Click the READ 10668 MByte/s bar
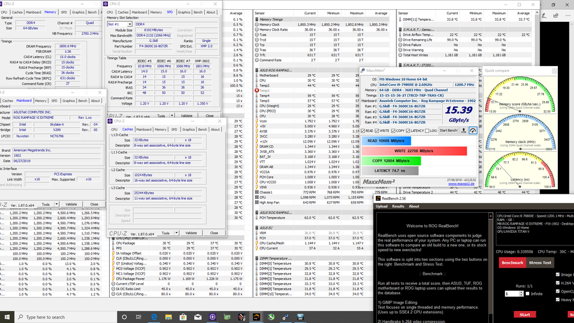The width and height of the screenshot is (574, 323). [x=386, y=141]
